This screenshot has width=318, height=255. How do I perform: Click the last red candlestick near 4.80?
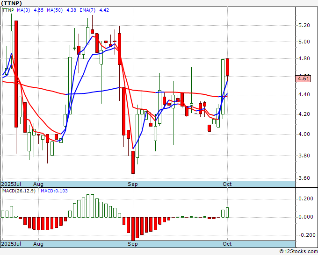point(228,67)
